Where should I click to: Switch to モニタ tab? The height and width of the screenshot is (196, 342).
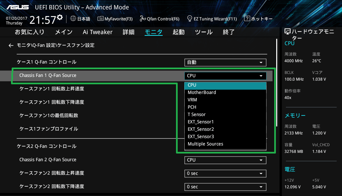point(154,32)
